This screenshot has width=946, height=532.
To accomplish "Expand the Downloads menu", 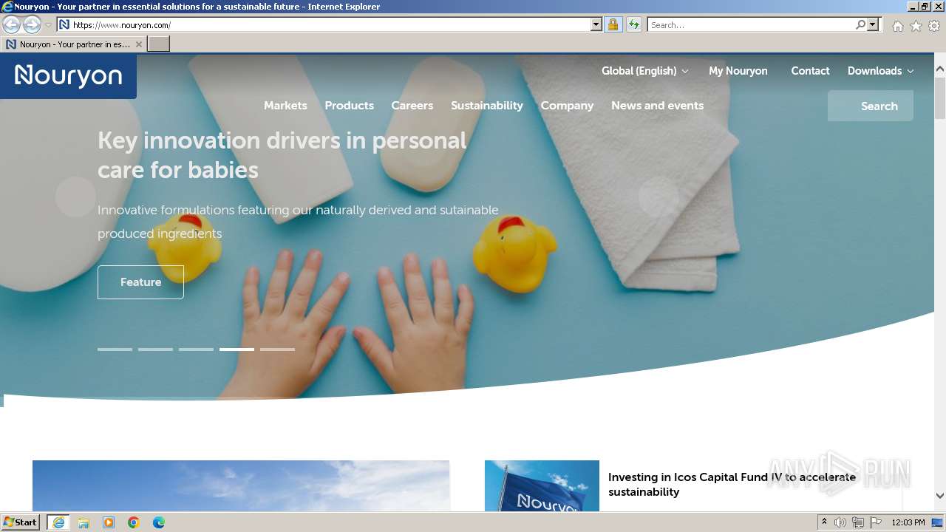I will click(x=880, y=71).
